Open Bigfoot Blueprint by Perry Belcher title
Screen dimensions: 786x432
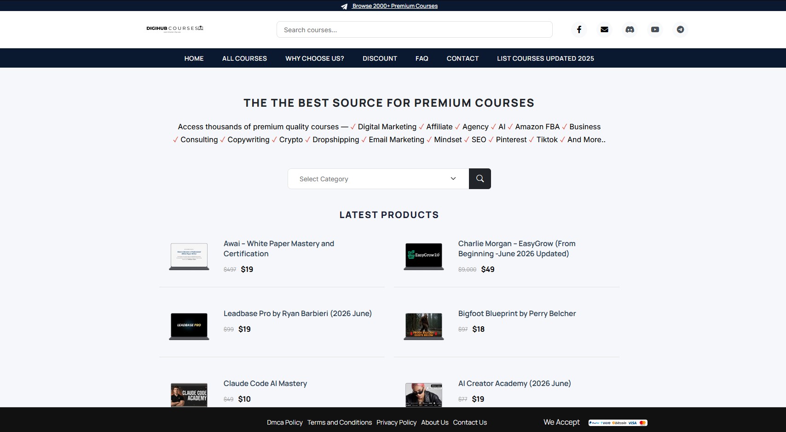(517, 313)
